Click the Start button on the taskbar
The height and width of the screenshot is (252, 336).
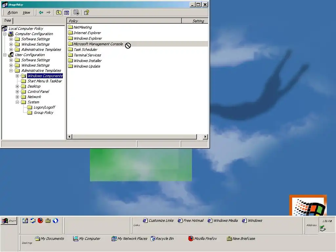9,221
